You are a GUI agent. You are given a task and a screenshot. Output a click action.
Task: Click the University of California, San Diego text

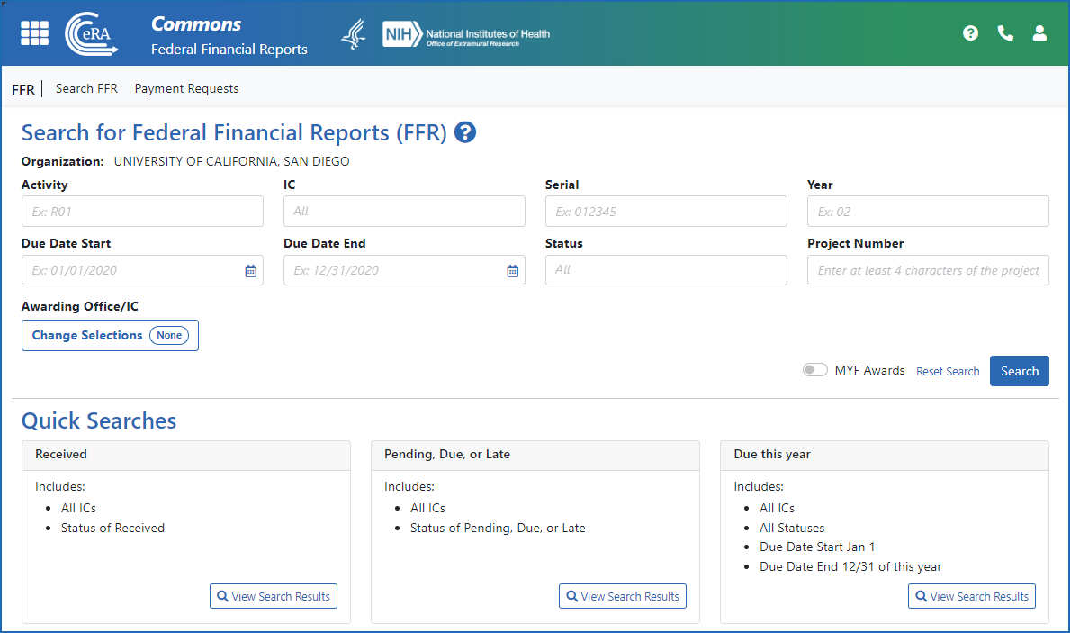tap(231, 161)
